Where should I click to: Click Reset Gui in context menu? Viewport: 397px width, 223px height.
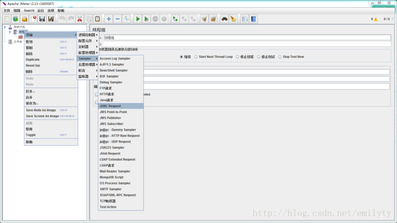pyautogui.click(x=51, y=65)
